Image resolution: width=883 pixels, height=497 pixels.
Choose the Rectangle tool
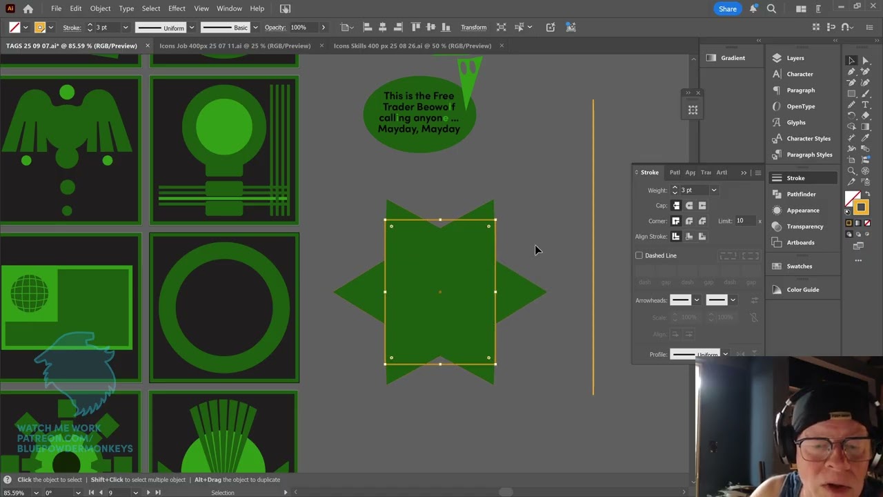851,94
